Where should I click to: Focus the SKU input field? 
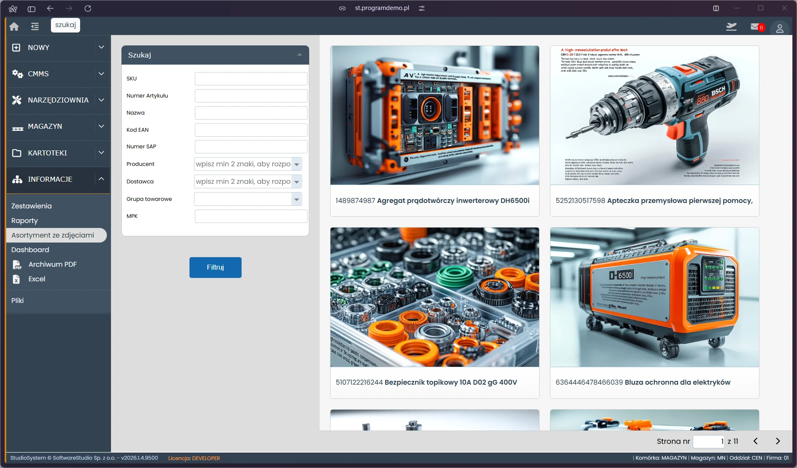coord(251,79)
